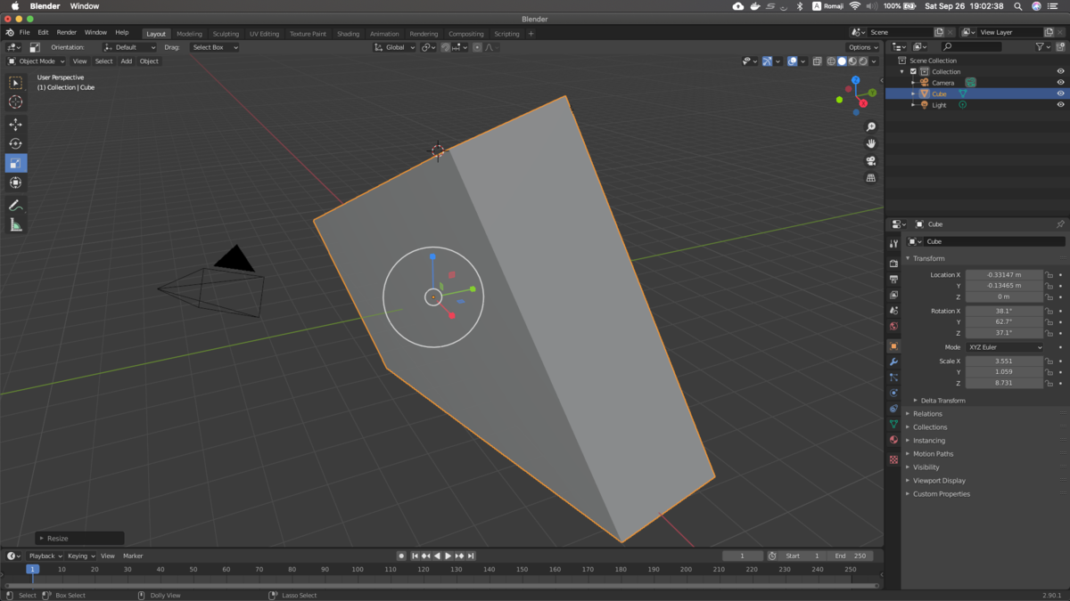The height and width of the screenshot is (601, 1070).
Task: Pick the Transform tool
Action: pos(15,183)
